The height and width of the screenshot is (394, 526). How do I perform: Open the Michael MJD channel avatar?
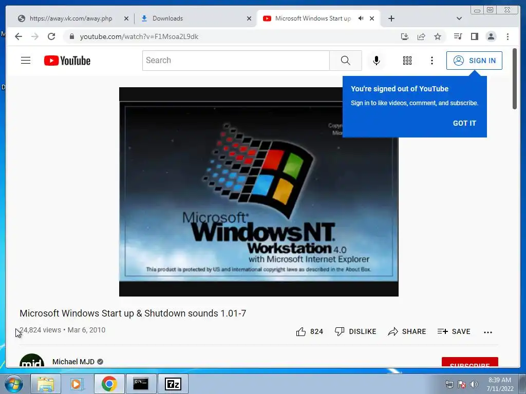32,361
